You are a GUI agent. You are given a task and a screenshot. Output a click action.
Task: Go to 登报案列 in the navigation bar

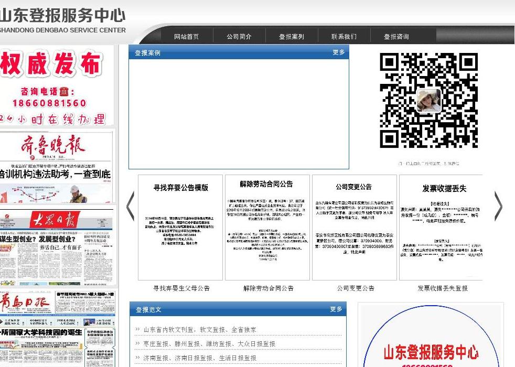[292, 36]
